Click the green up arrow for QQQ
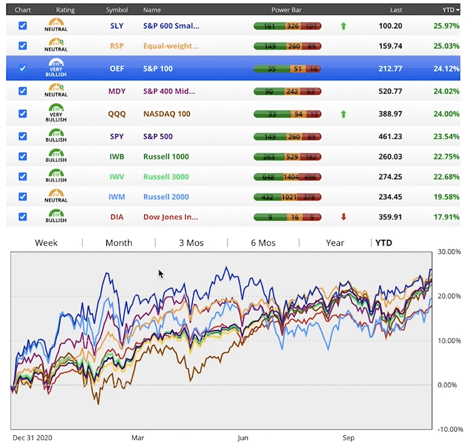 click(x=343, y=114)
